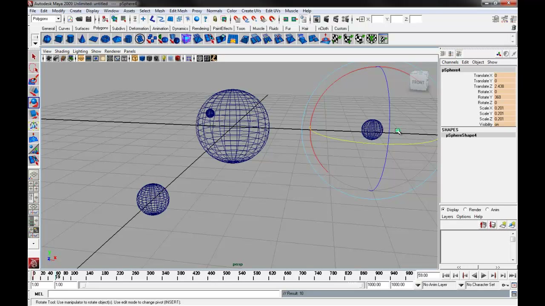Click the Translate Z value 2.438

[x=505, y=86]
